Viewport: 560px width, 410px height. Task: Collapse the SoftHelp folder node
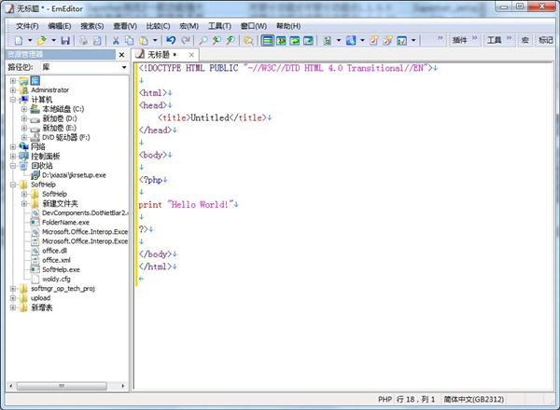[x=13, y=184]
